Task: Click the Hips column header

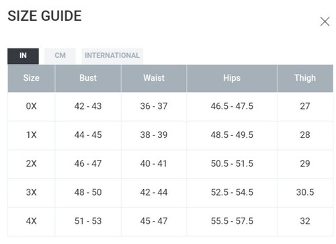Action: [x=232, y=78]
